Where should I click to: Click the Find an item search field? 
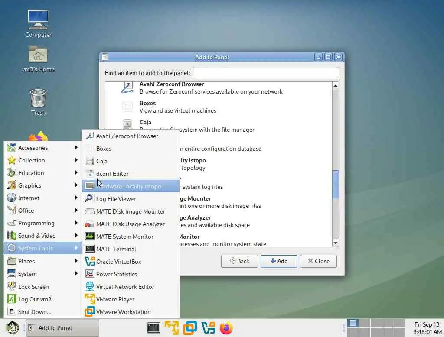[266, 73]
